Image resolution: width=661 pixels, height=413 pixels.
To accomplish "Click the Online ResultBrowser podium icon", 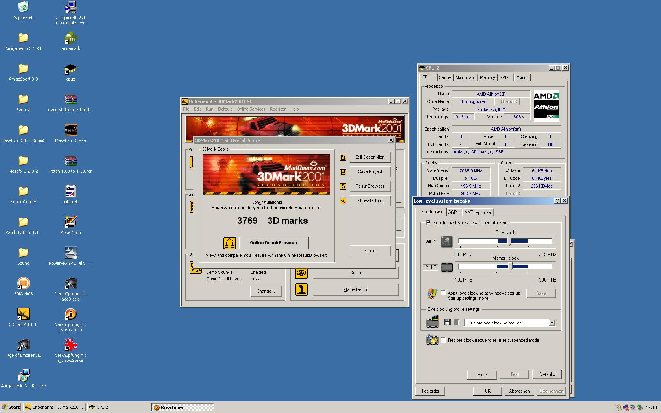I will click(x=230, y=243).
